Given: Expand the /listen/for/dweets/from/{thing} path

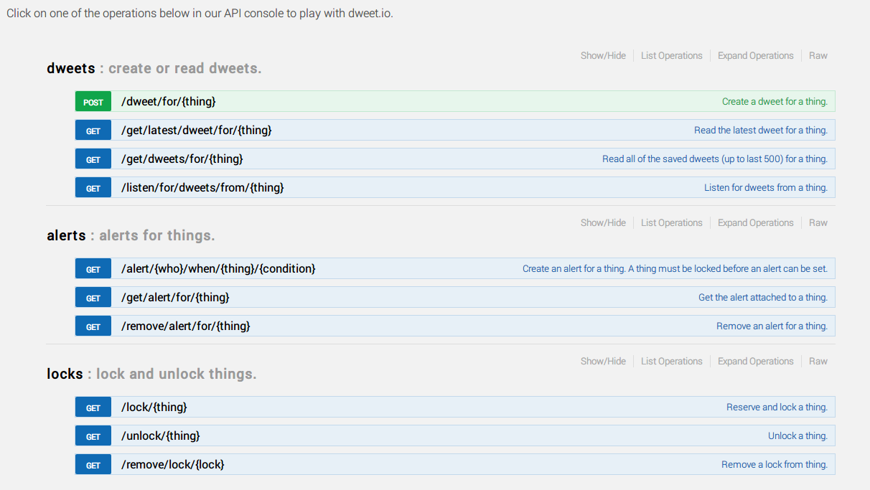Looking at the screenshot, I should 203,187.
